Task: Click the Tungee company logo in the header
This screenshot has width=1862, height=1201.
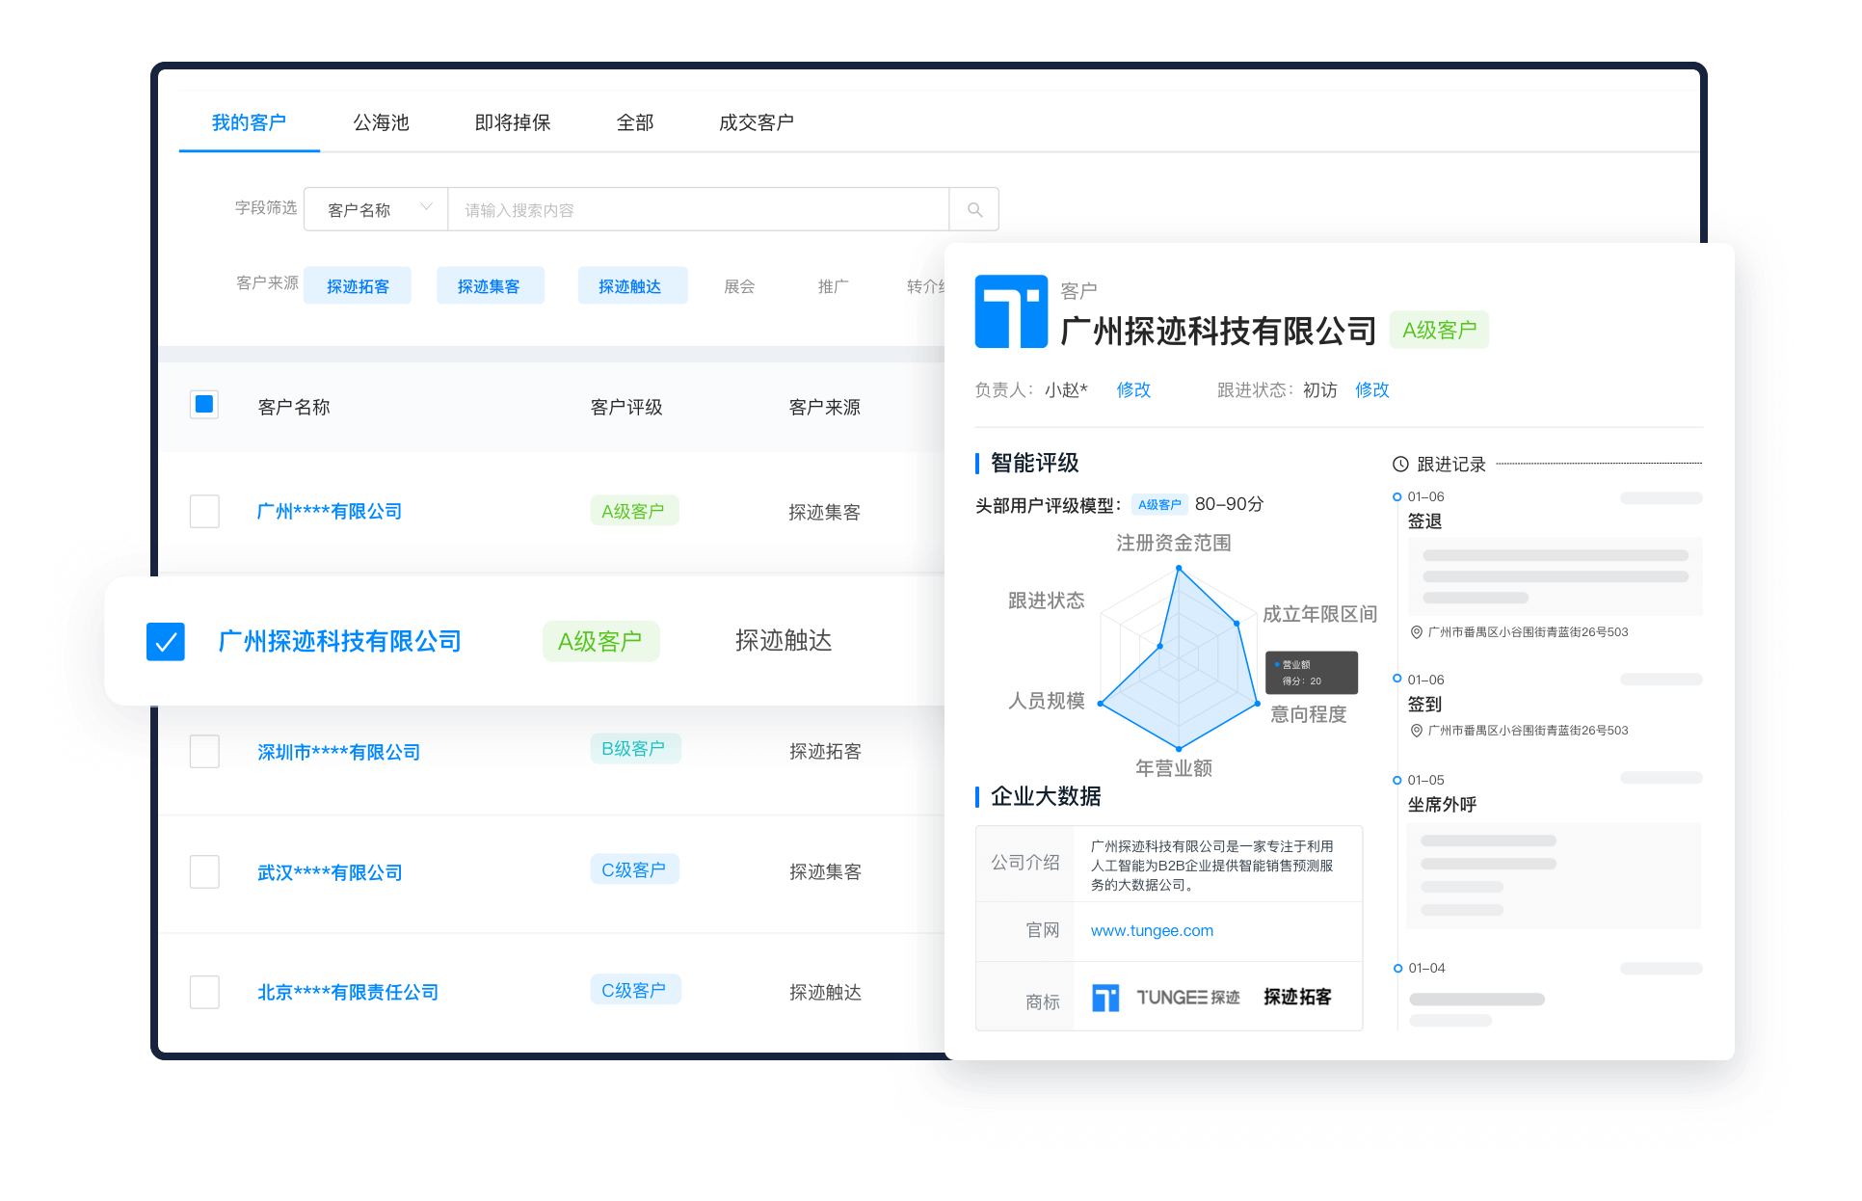Action: click(x=1011, y=311)
